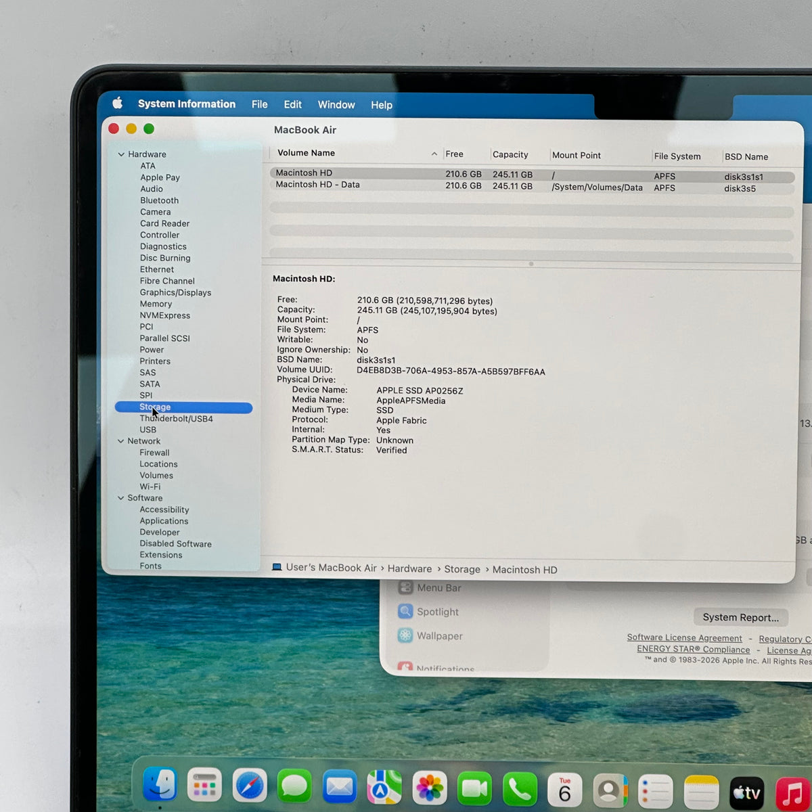Viewport: 812px width, 812px height.
Task: Click User's MacBook Air in path bar
Action: 331,568
